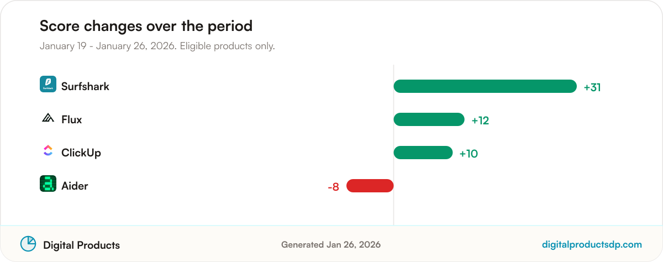Screen dimensions: 663x262
Task: Click Flux's green score bar
Action: pos(429,119)
